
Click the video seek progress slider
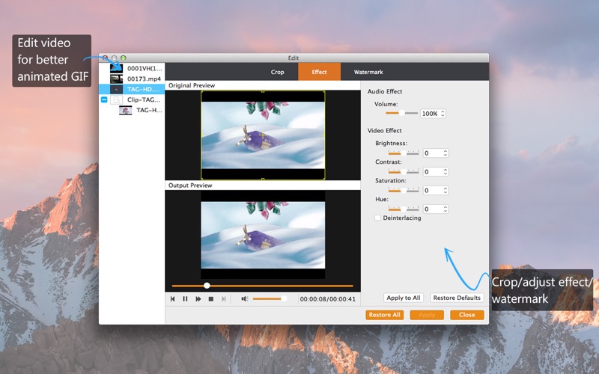coord(262,285)
